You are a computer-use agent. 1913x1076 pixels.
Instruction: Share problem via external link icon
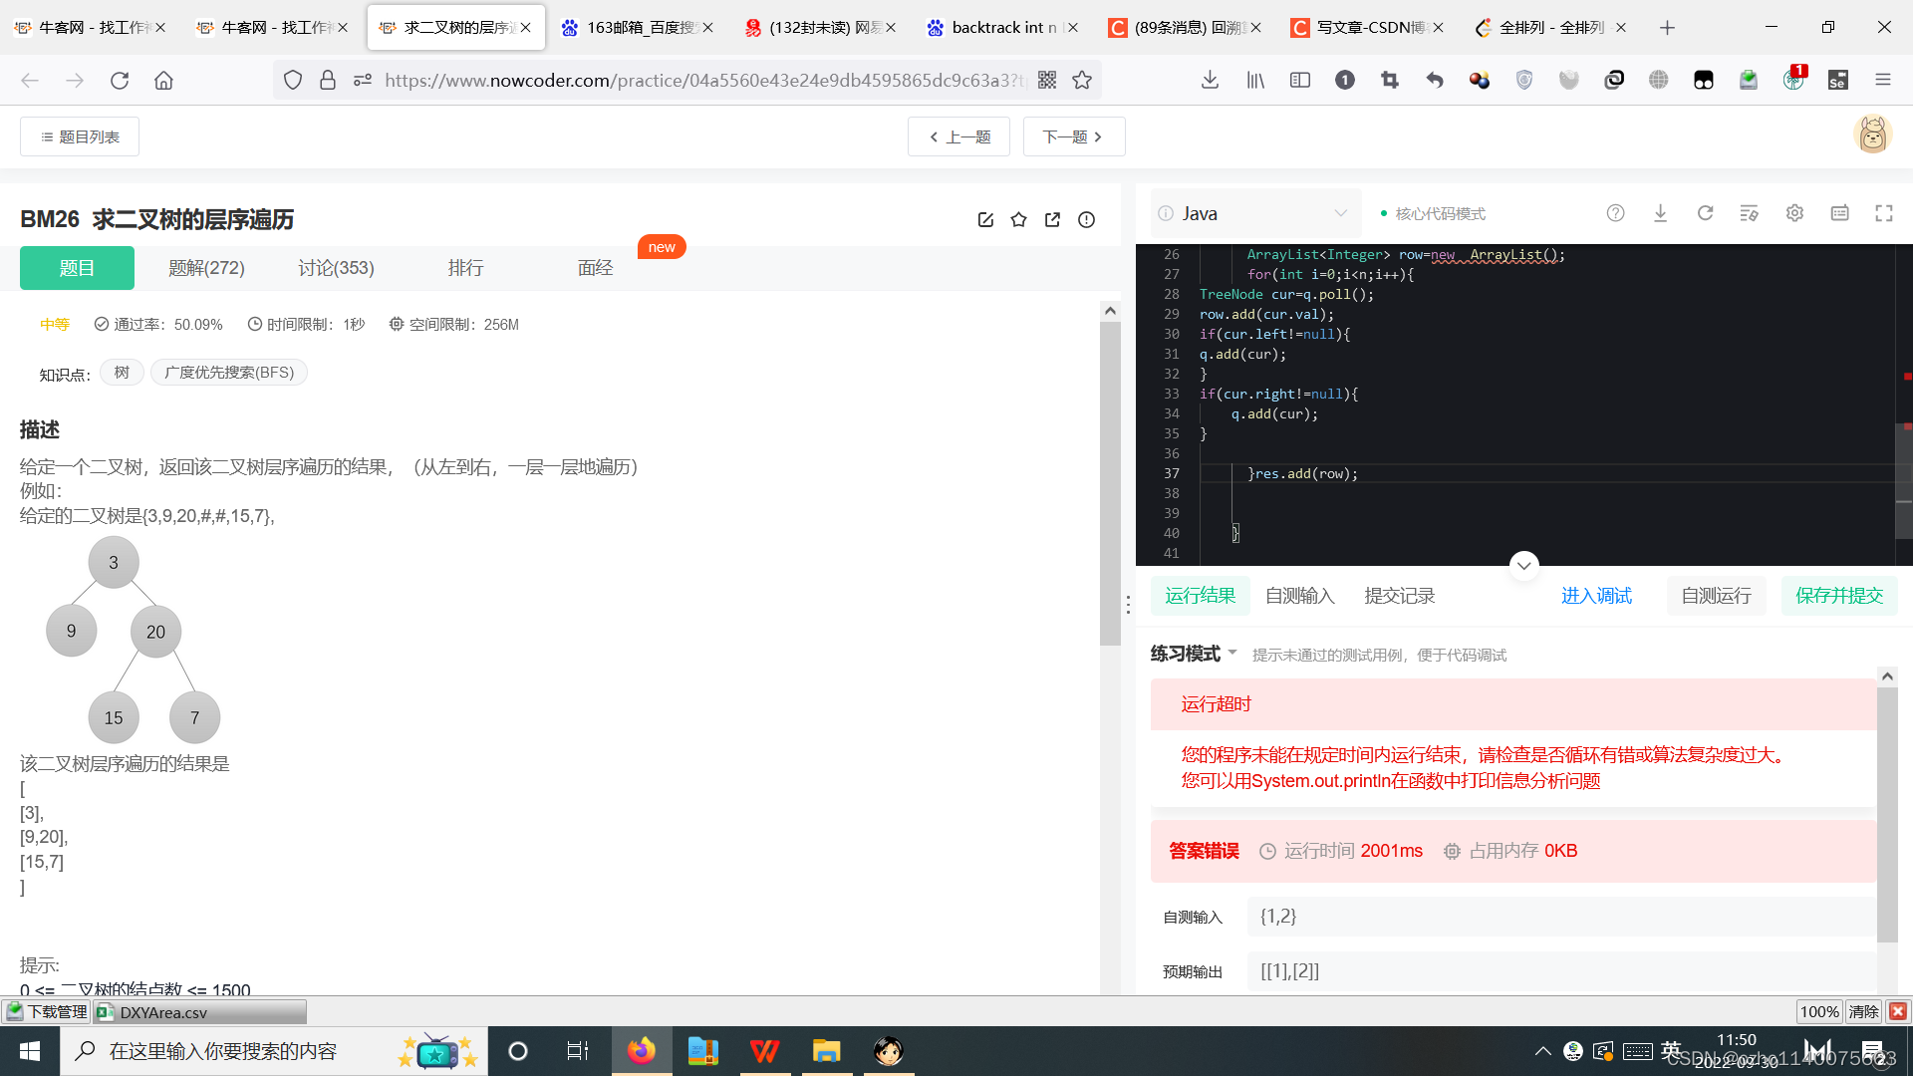click(x=1052, y=219)
